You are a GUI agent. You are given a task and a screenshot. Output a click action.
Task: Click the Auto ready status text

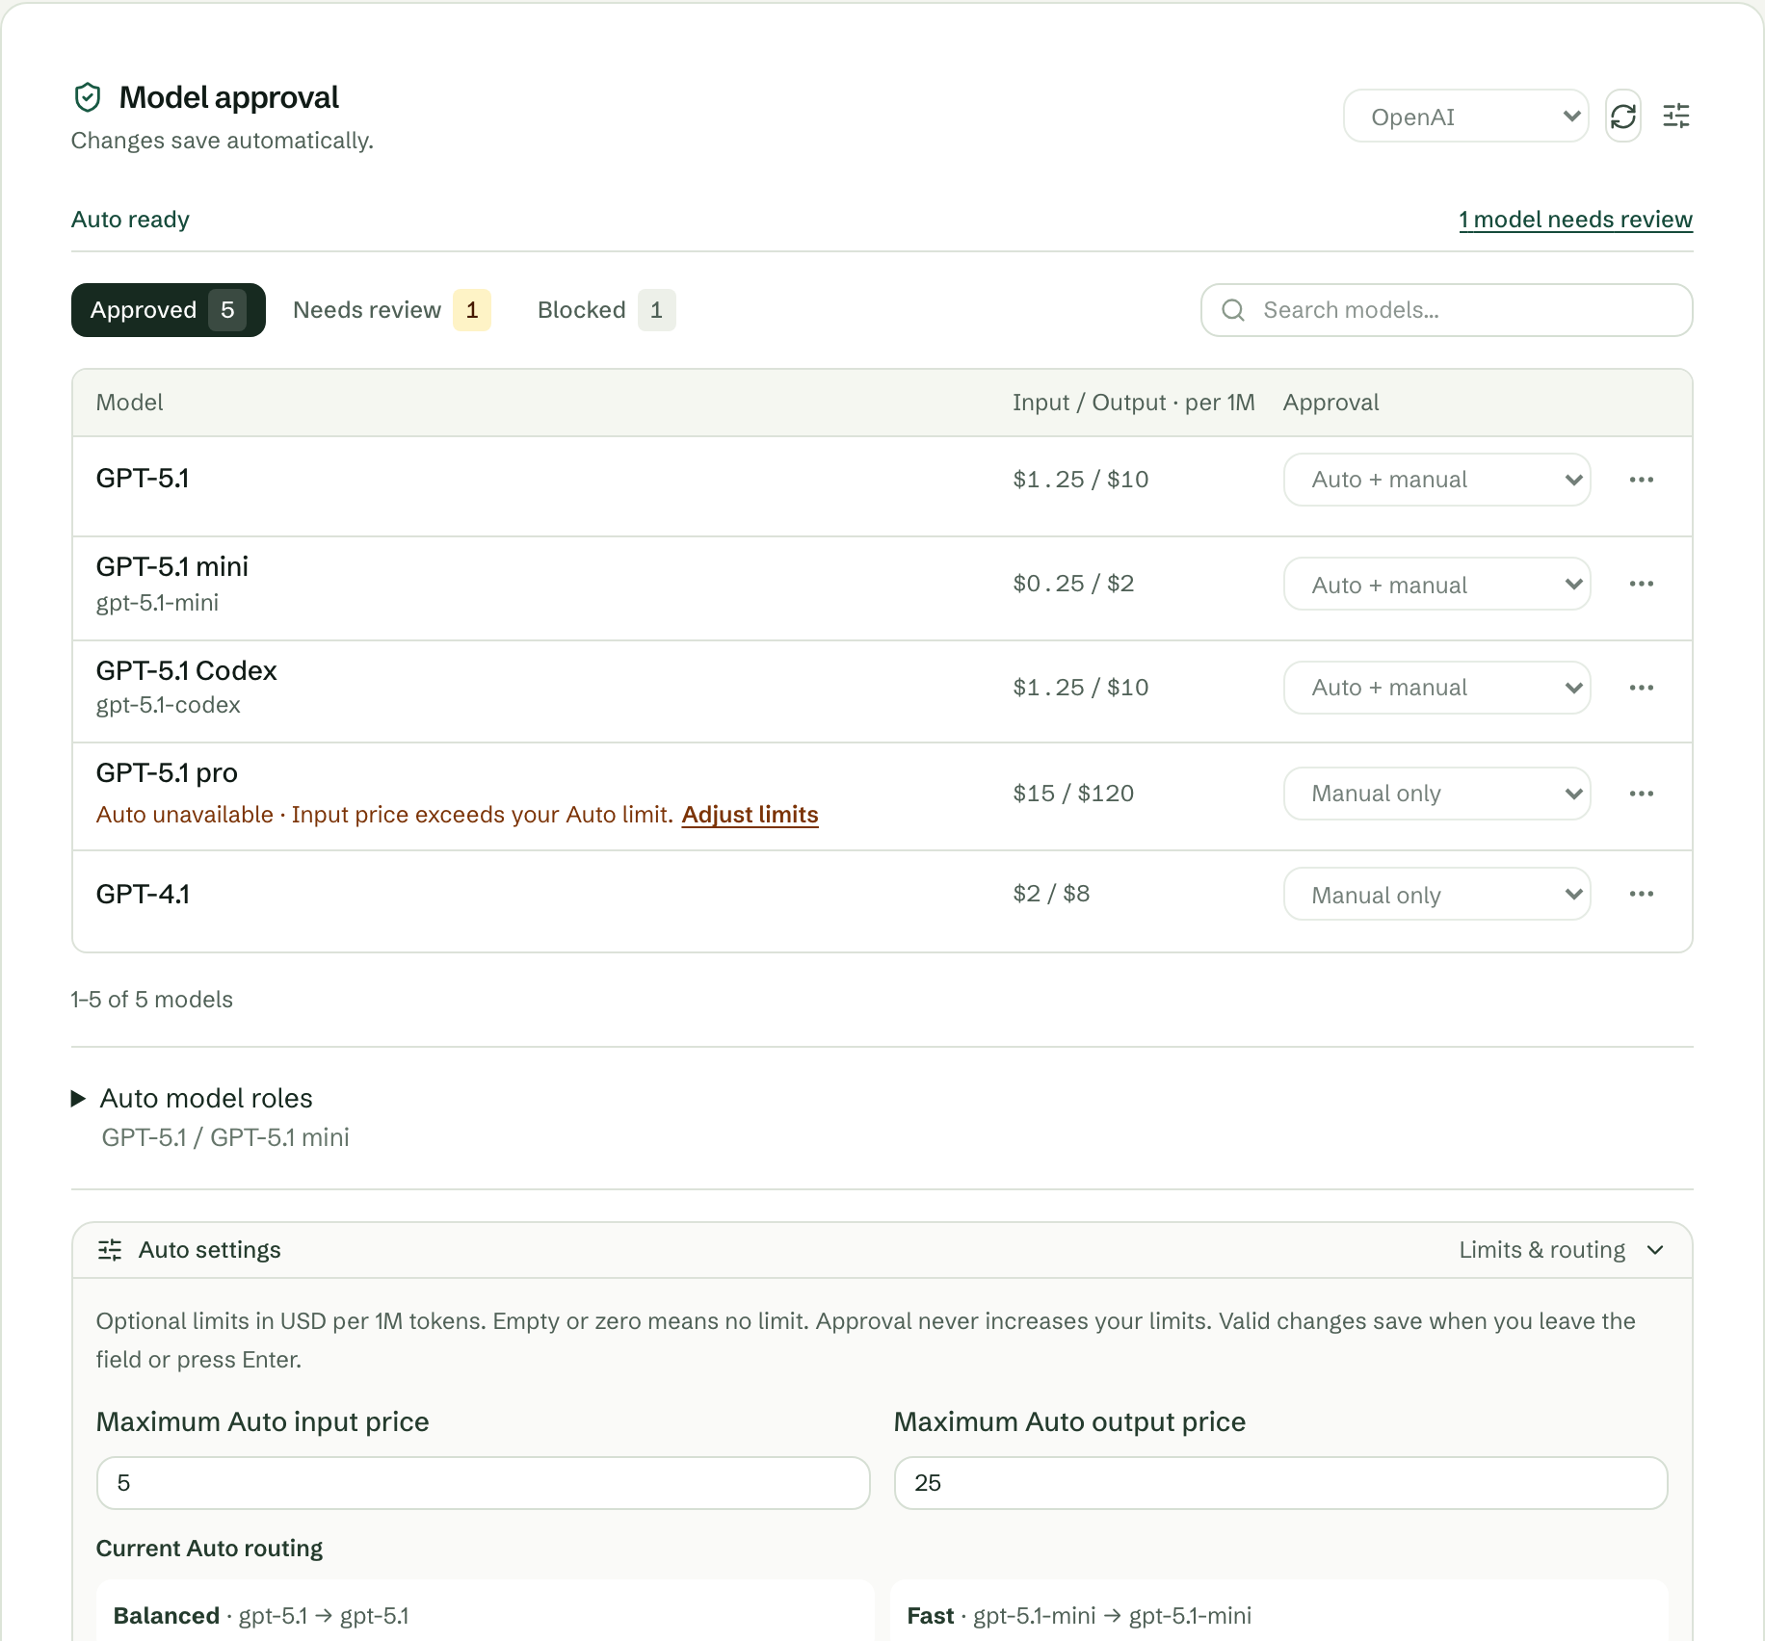(130, 220)
